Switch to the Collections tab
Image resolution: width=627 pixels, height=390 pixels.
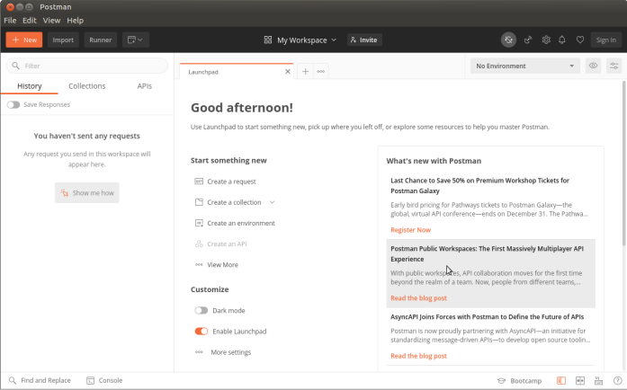(87, 86)
